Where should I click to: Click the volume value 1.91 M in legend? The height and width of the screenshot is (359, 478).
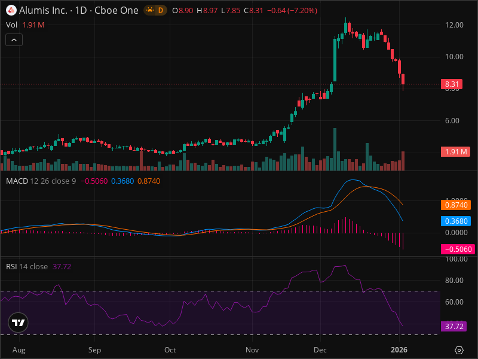[x=33, y=25]
